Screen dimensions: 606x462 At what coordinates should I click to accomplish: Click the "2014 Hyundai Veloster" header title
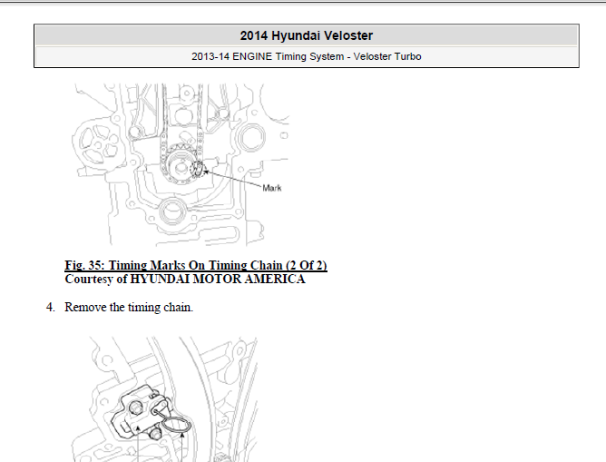(306, 35)
